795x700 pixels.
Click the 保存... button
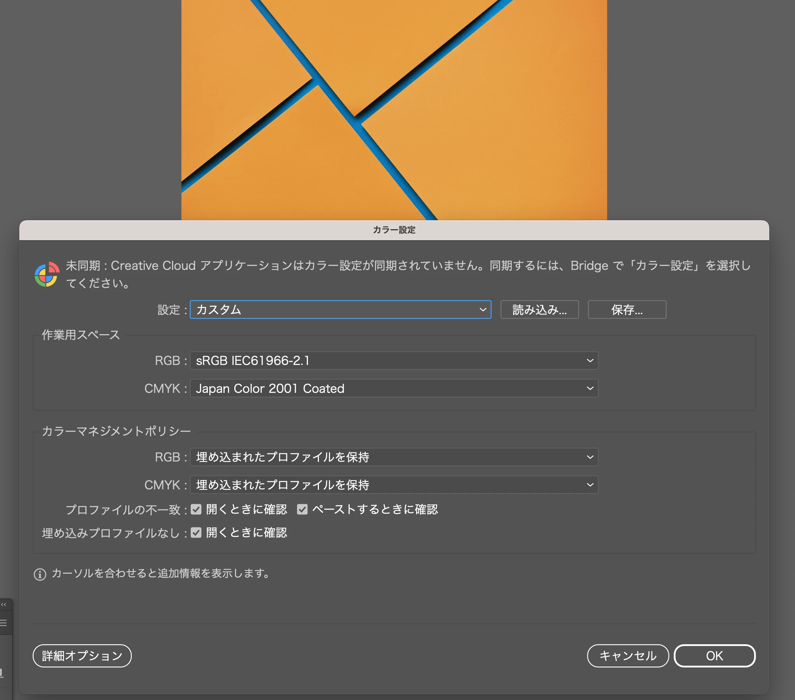click(x=626, y=310)
